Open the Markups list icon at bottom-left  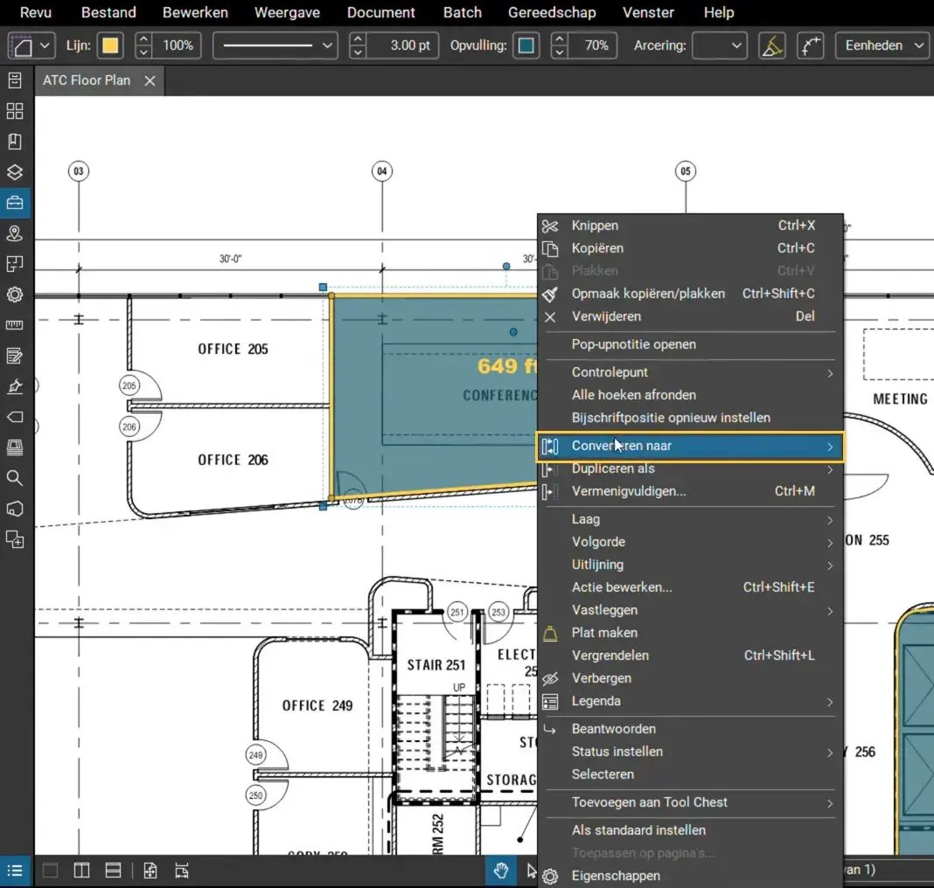tap(15, 871)
